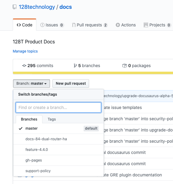Click the Actions play icon
Image resolution: width=173 pixels, height=184 pixels.
coord(118,25)
